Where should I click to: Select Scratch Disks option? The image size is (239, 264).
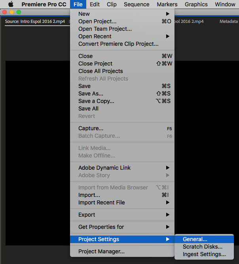pyautogui.click(x=203, y=247)
